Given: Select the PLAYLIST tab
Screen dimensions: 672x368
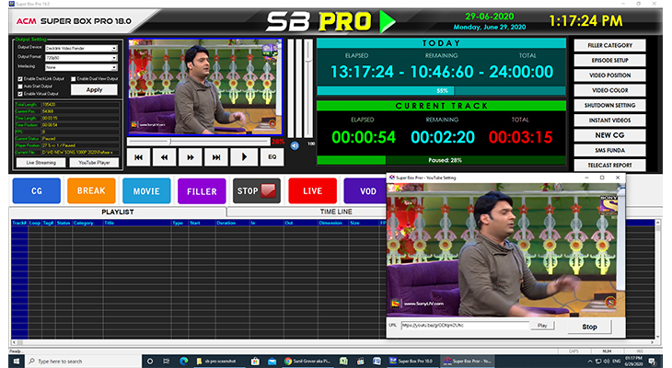Looking at the screenshot, I should pos(117,211).
